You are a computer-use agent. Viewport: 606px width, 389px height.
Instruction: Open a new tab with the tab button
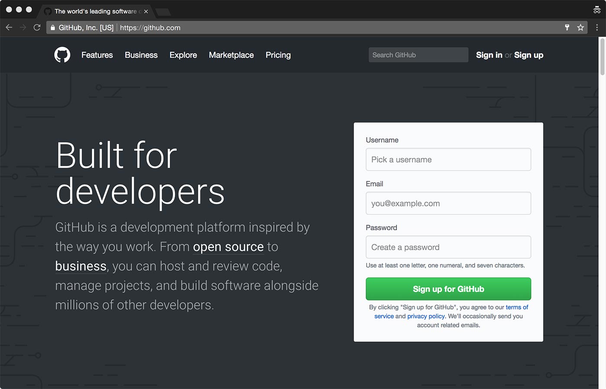coord(163,12)
